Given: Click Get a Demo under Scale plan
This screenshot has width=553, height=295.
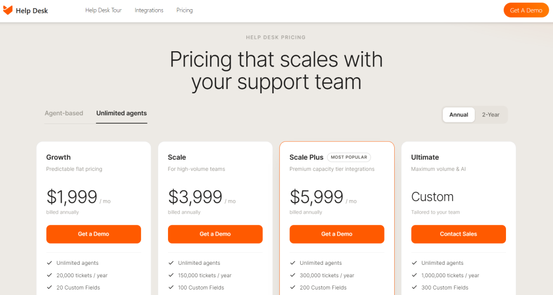Looking at the screenshot, I should click(215, 234).
